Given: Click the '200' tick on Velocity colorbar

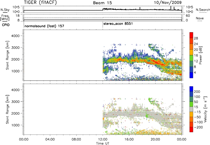Looking at the screenshot, I should [x=197, y=92].
